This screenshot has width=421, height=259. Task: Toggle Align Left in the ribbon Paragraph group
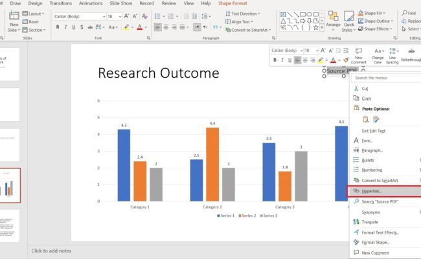click(x=158, y=27)
